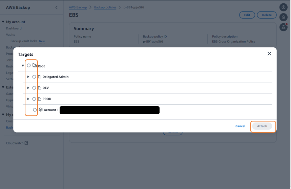This screenshot has width=291, height=189.
Task: Click the Root label
Action: pos(41,66)
